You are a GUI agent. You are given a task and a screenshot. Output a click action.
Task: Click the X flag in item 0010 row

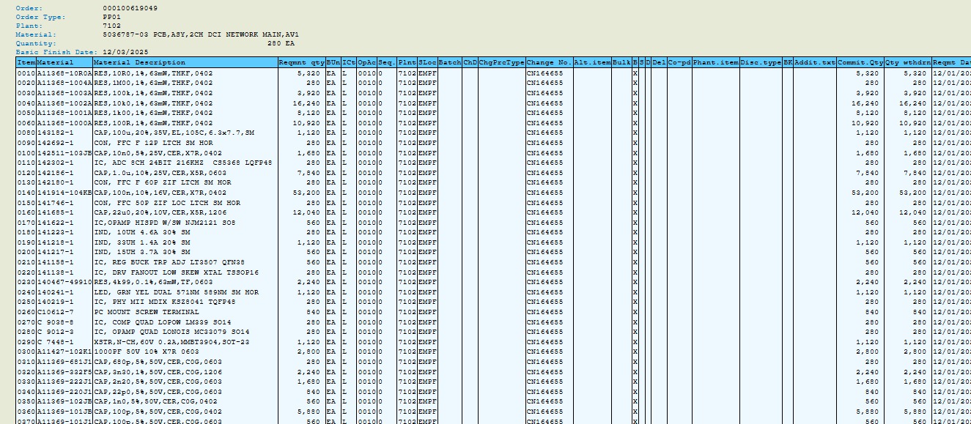coord(635,73)
